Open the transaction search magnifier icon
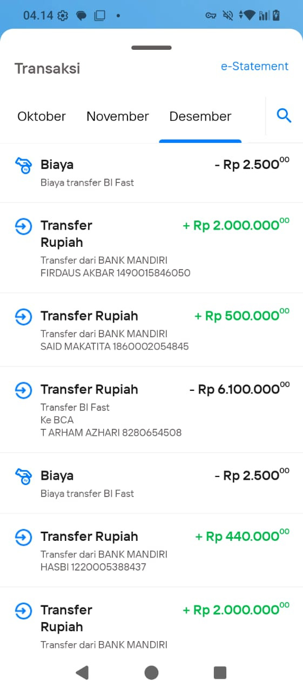The width and height of the screenshot is (303, 693). (284, 115)
